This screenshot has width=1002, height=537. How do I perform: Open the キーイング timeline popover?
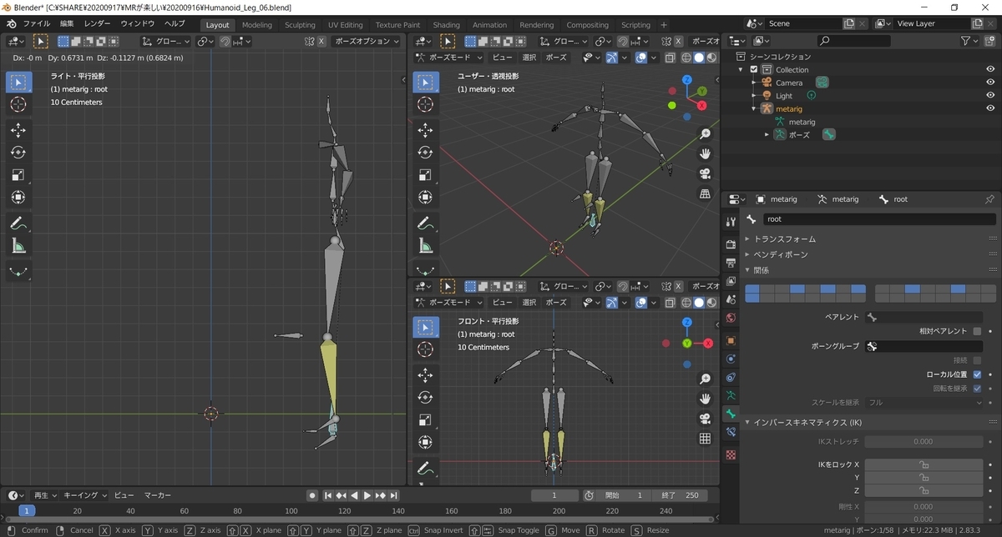tap(84, 495)
